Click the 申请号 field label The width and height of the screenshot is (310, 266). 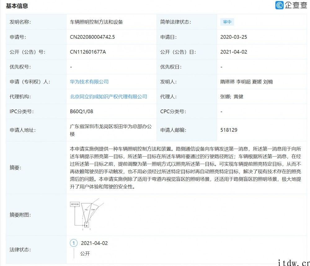tap(18, 37)
